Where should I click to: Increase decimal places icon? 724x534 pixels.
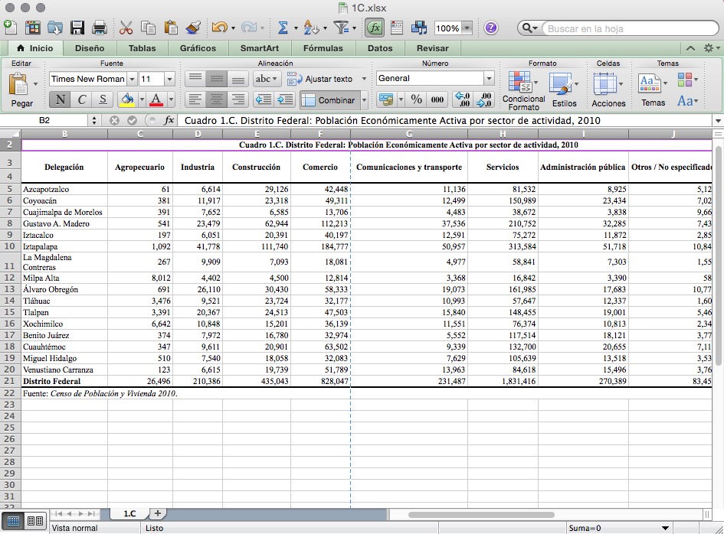462,99
